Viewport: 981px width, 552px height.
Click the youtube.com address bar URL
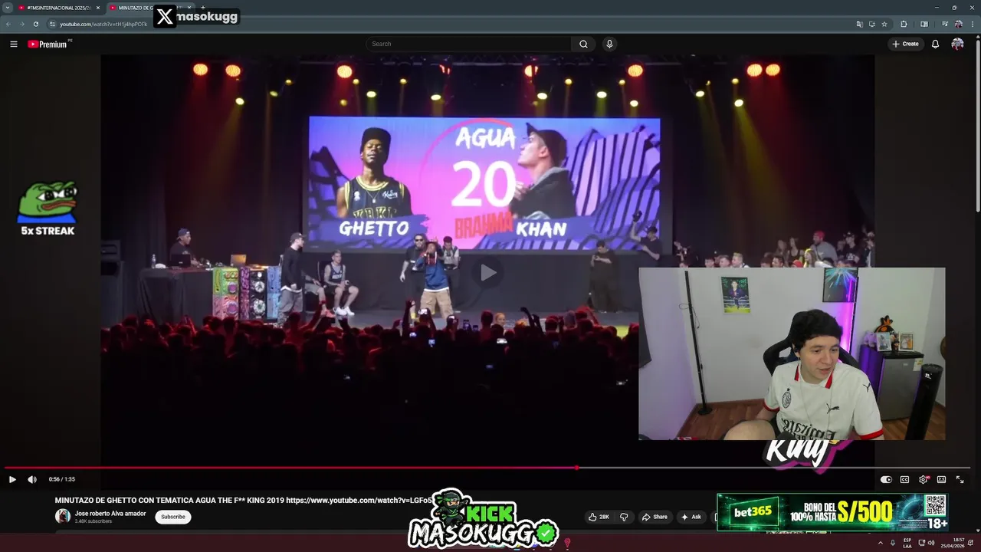click(x=103, y=24)
